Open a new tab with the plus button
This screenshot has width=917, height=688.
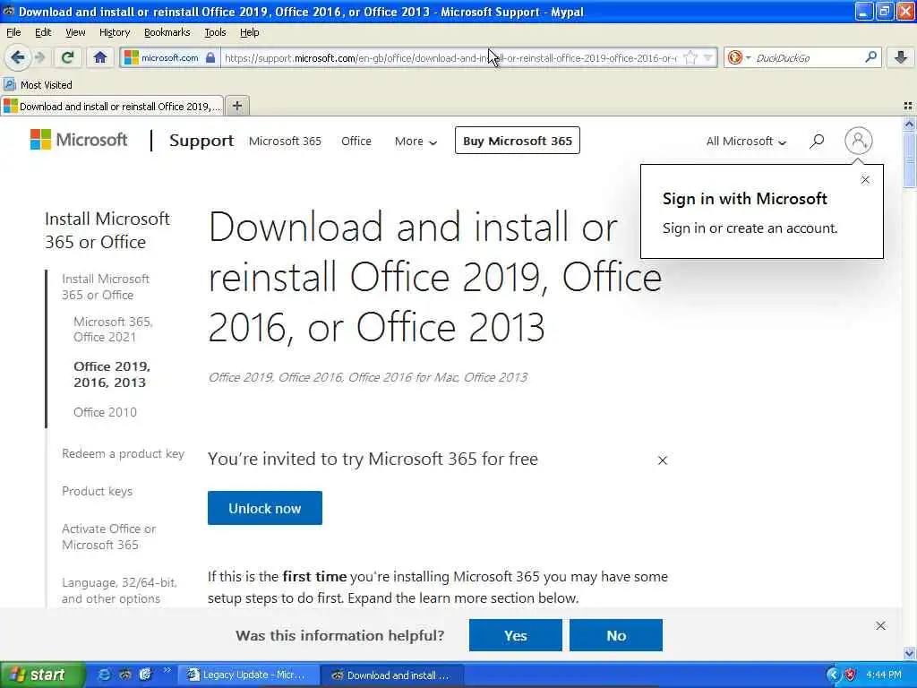click(x=236, y=106)
